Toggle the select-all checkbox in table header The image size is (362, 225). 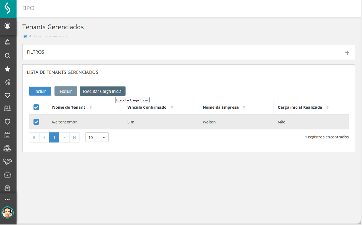click(36, 107)
